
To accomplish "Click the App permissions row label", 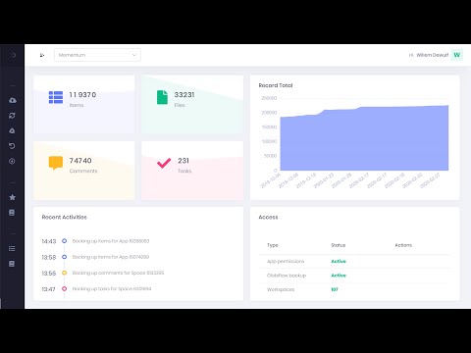I will tap(286, 261).
